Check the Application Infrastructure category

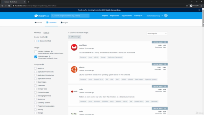point(35,75)
